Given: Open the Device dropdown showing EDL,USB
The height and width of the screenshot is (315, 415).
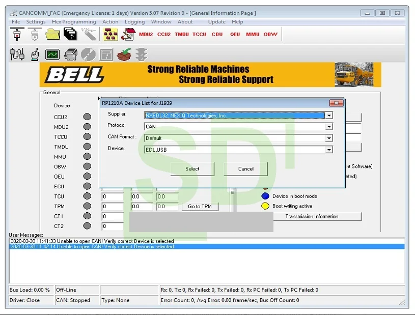Looking at the screenshot, I should pyautogui.click(x=329, y=149).
